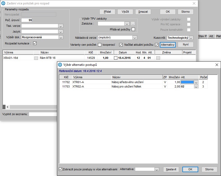
Task: Open Alt. dropdown for row XTR02-A
Action: 196,87
